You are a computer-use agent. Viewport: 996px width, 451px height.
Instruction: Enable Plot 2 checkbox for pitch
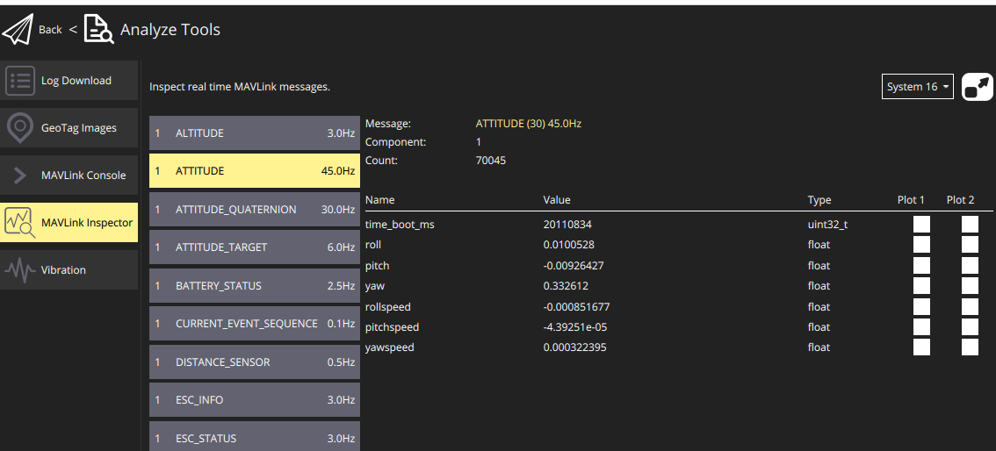(x=970, y=265)
